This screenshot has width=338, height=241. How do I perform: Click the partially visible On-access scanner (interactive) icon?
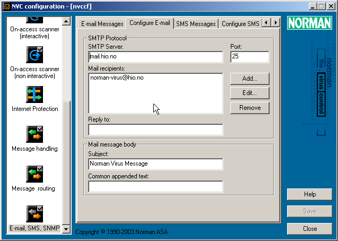(34, 20)
